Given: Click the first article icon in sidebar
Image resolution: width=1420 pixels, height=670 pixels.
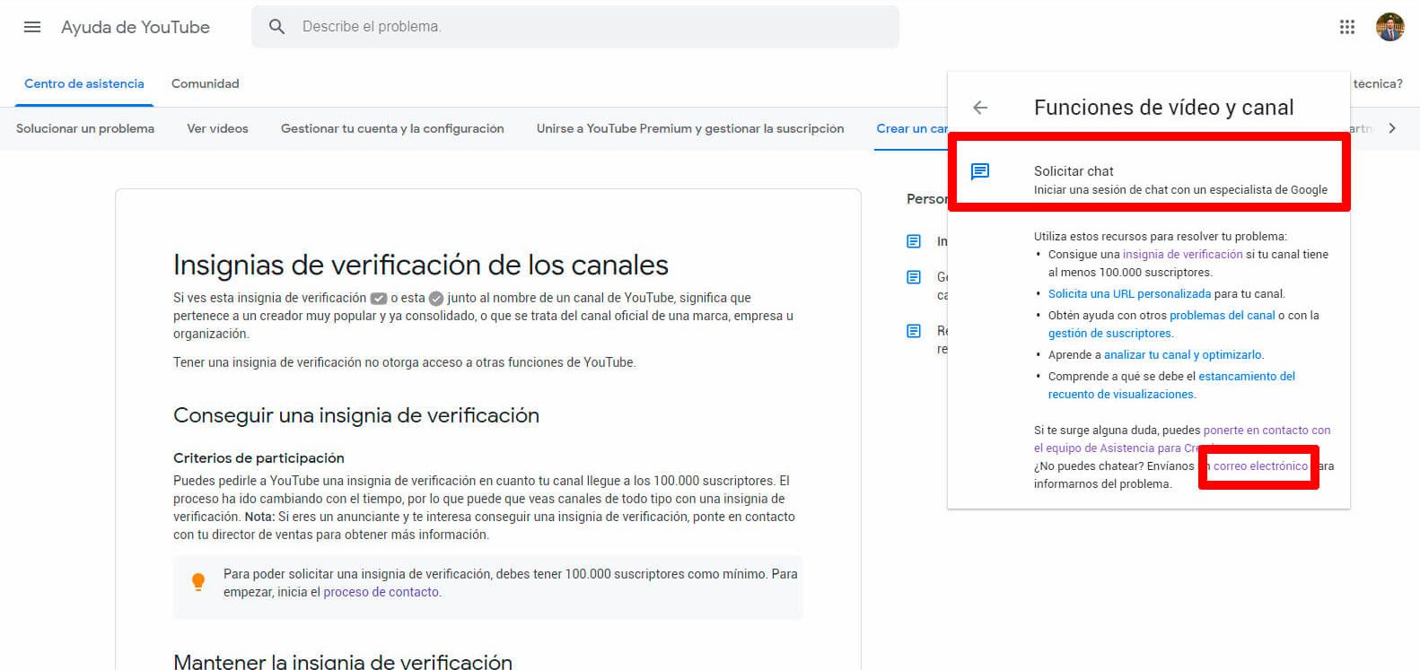Looking at the screenshot, I should pyautogui.click(x=914, y=241).
